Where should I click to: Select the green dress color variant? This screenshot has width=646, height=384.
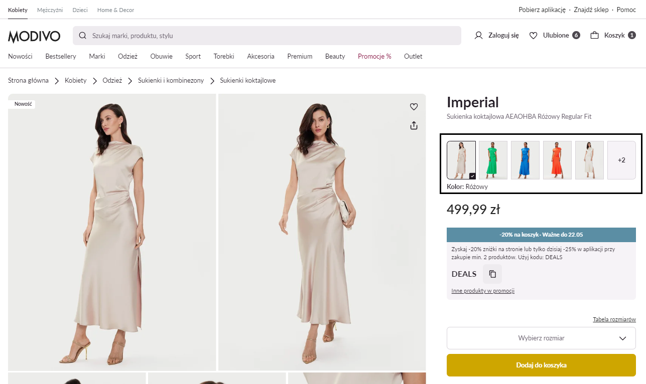(x=493, y=160)
